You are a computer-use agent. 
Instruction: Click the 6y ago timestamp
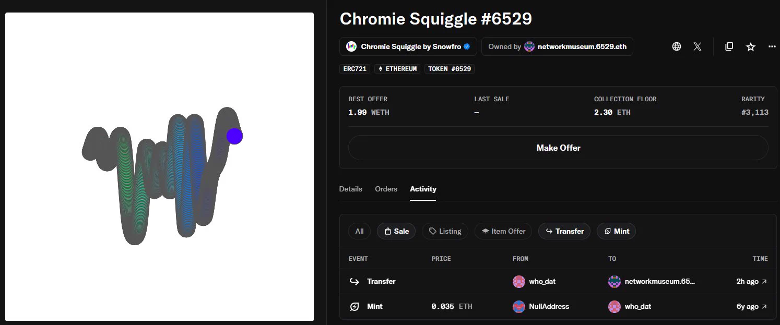[747, 306]
